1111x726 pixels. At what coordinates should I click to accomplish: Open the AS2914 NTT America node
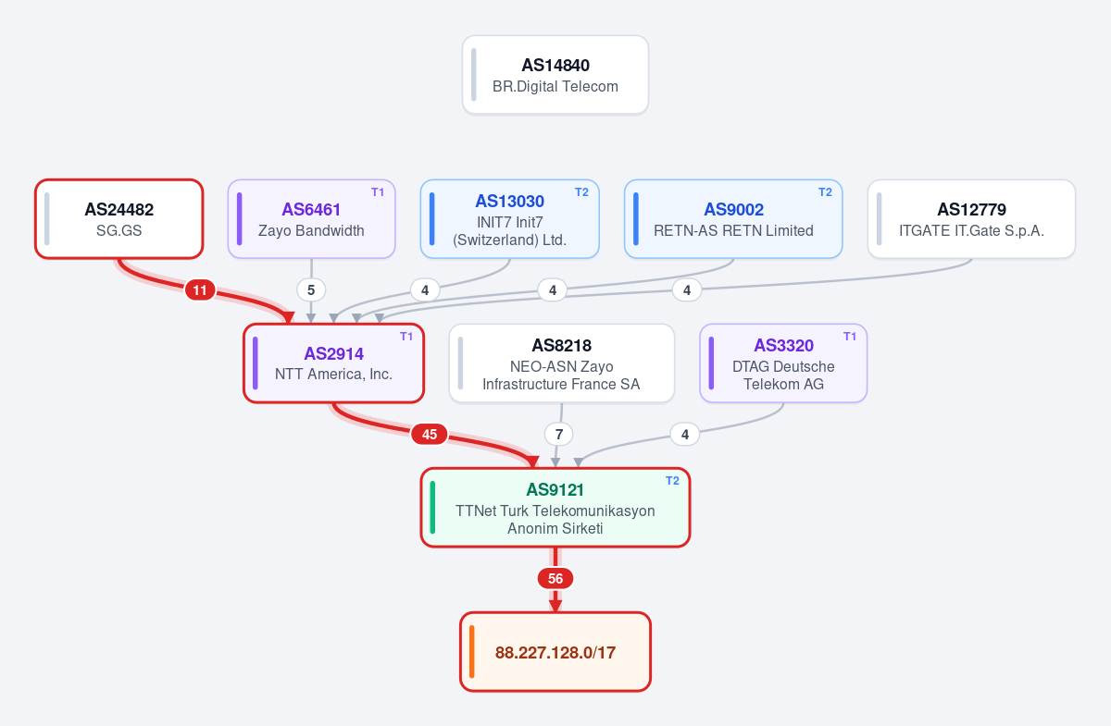tap(334, 363)
